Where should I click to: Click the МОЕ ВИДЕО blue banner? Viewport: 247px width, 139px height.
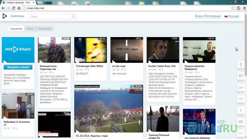[18, 50]
